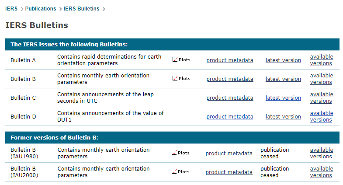Viewport: 343px width, 185px height.
Task: Go to Publications breadcrumb
Action: 41,9
